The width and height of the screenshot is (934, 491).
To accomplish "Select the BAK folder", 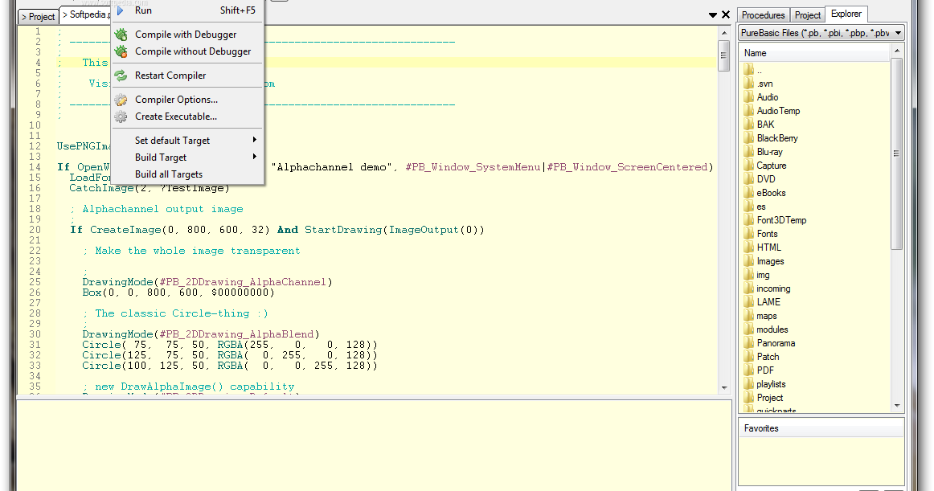I will (765, 125).
